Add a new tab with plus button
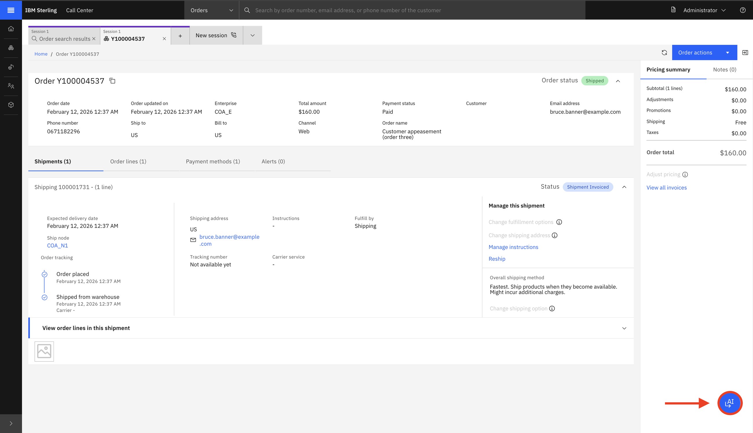 coord(180,36)
